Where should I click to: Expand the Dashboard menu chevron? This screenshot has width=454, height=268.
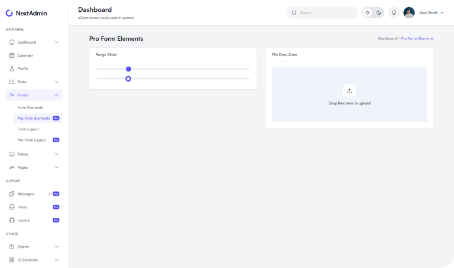[x=57, y=43]
